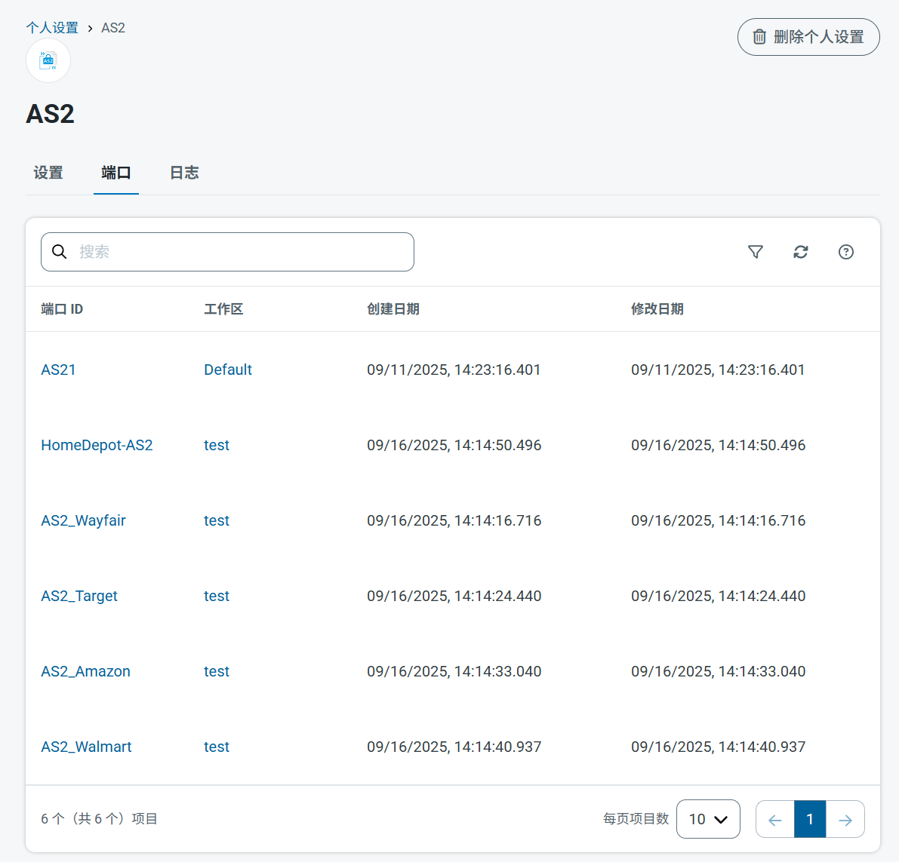Focus the 搜索 search field
899x862 pixels.
click(x=228, y=252)
